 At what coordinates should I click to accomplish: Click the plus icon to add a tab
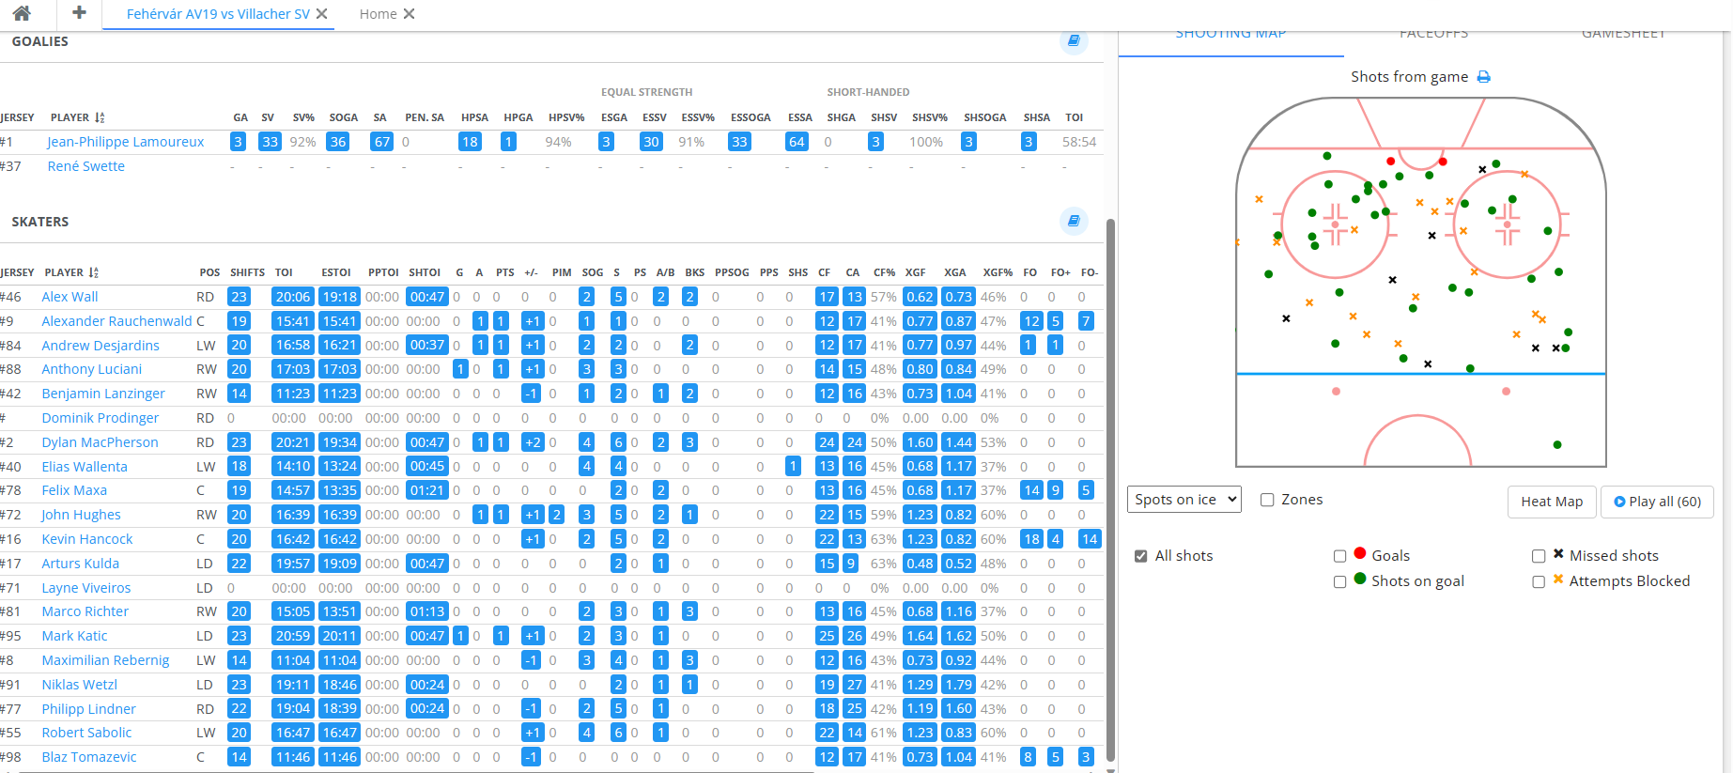click(79, 13)
